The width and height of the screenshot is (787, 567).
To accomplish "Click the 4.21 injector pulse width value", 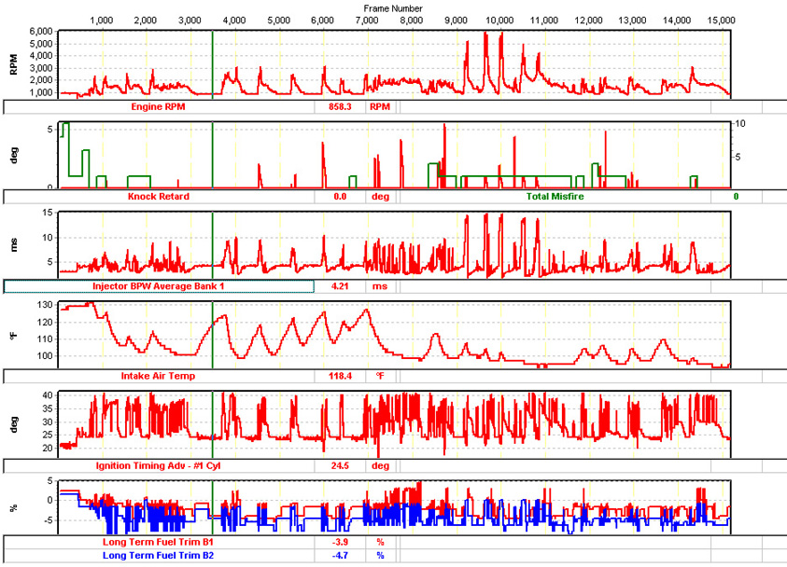I will coord(340,286).
